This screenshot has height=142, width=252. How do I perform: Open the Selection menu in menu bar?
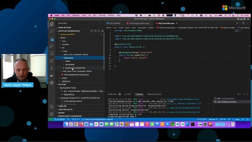[x=76, y=15]
